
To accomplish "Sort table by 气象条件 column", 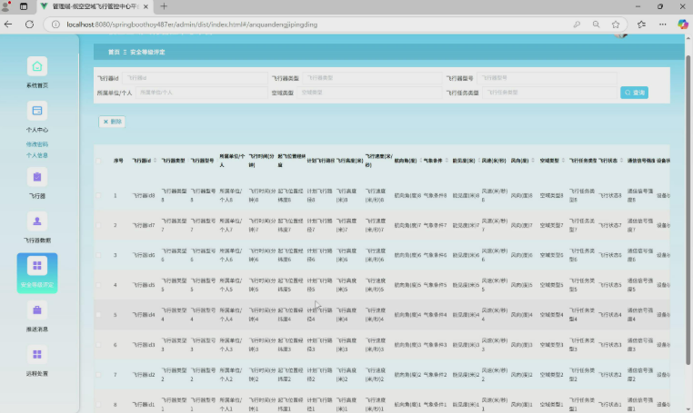I will (x=447, y=161).
